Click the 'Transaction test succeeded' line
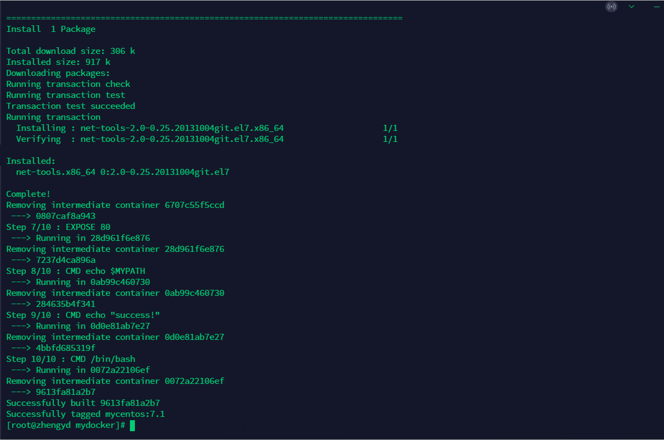 [x=70, y=106]
